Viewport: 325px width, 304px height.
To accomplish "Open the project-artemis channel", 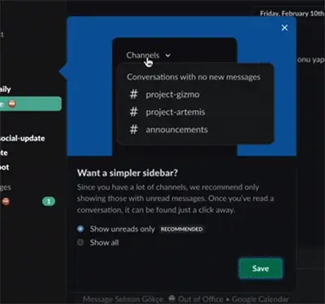I will [175, 112].
